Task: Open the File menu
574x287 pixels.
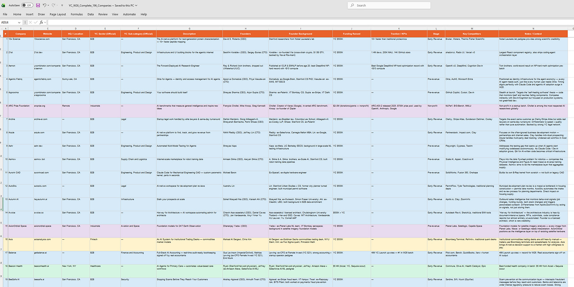Action: [x=5, y=14]
